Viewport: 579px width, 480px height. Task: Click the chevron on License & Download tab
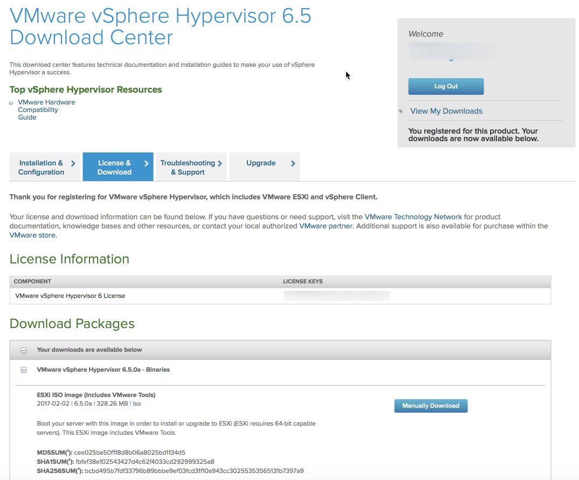[146, 163]
